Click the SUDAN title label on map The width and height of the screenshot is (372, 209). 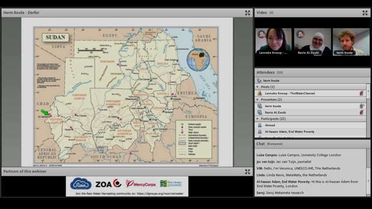55,37
